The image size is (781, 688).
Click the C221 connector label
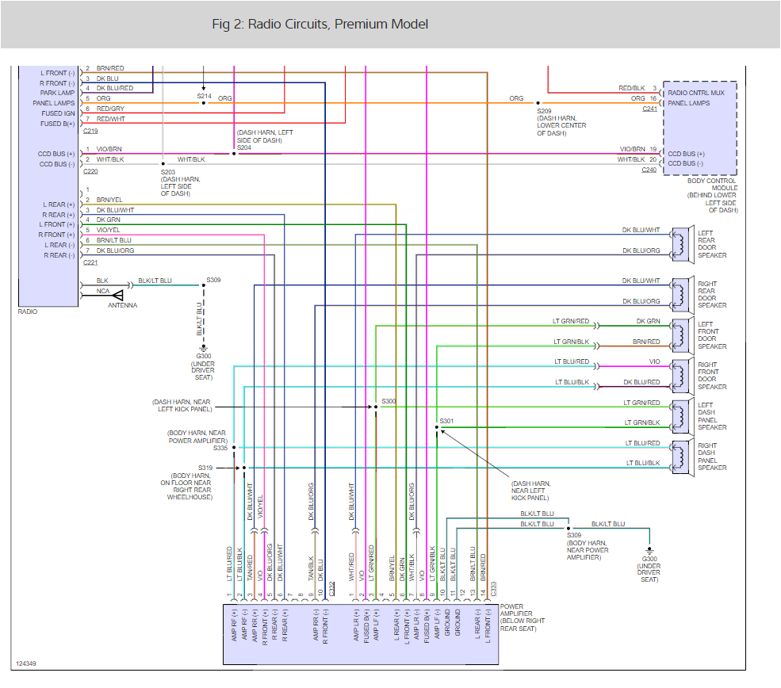[90, 262]
